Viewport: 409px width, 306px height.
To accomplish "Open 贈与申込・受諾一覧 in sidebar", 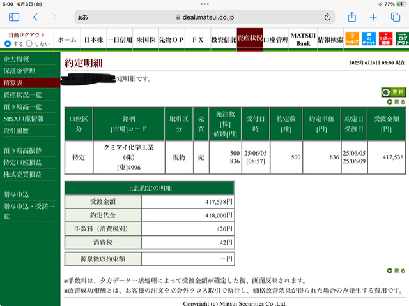I will tap(29, 211).
